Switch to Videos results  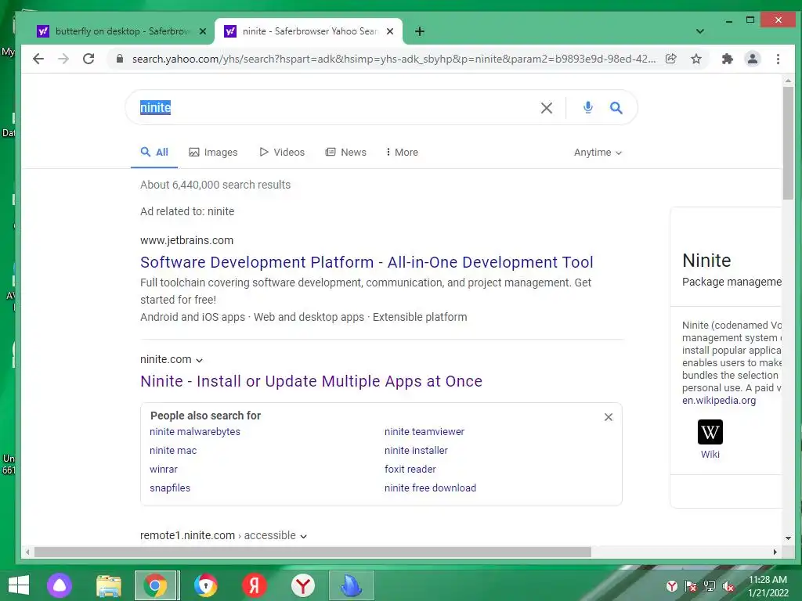click(x=282, y=153)
